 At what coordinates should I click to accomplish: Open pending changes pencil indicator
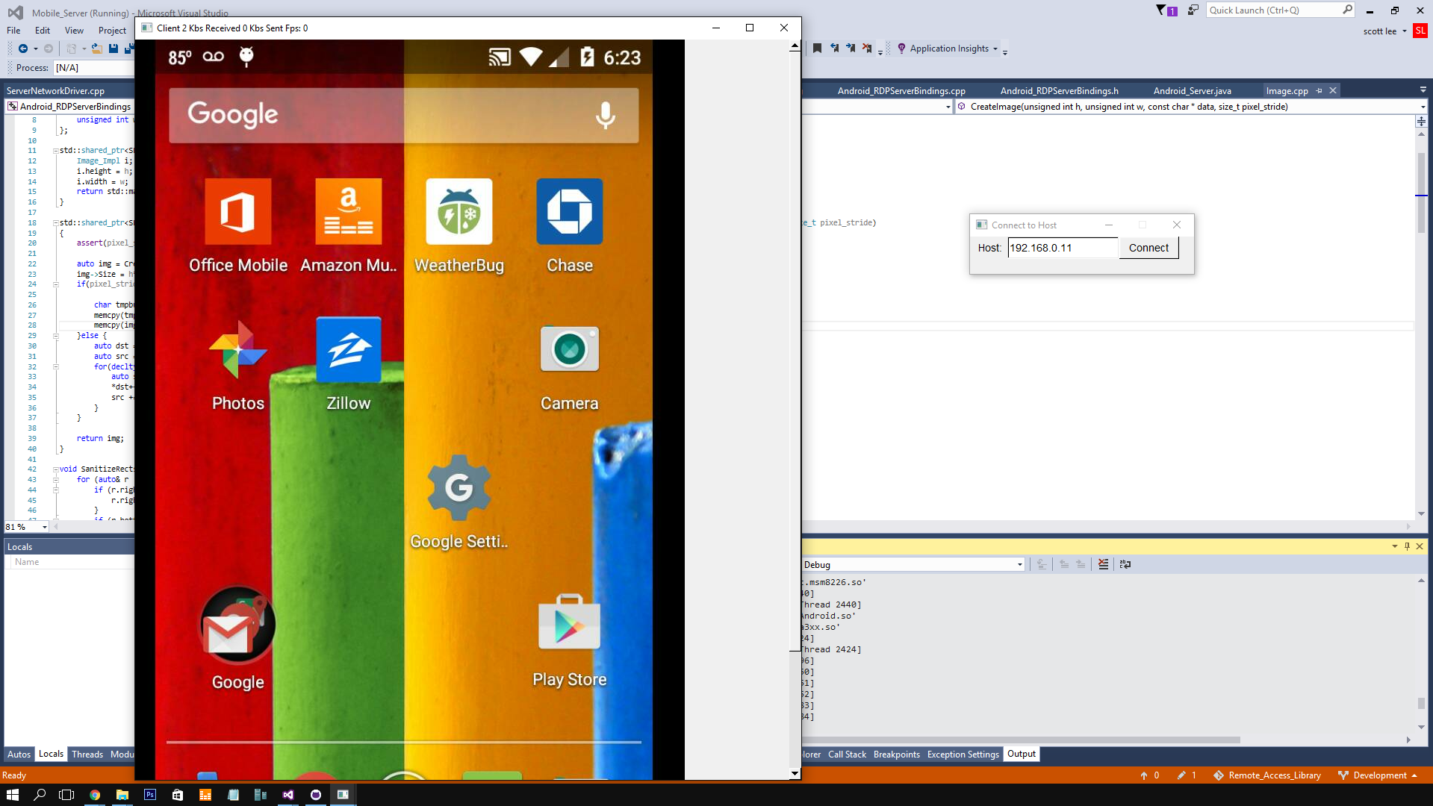(x=1187, y=775)
